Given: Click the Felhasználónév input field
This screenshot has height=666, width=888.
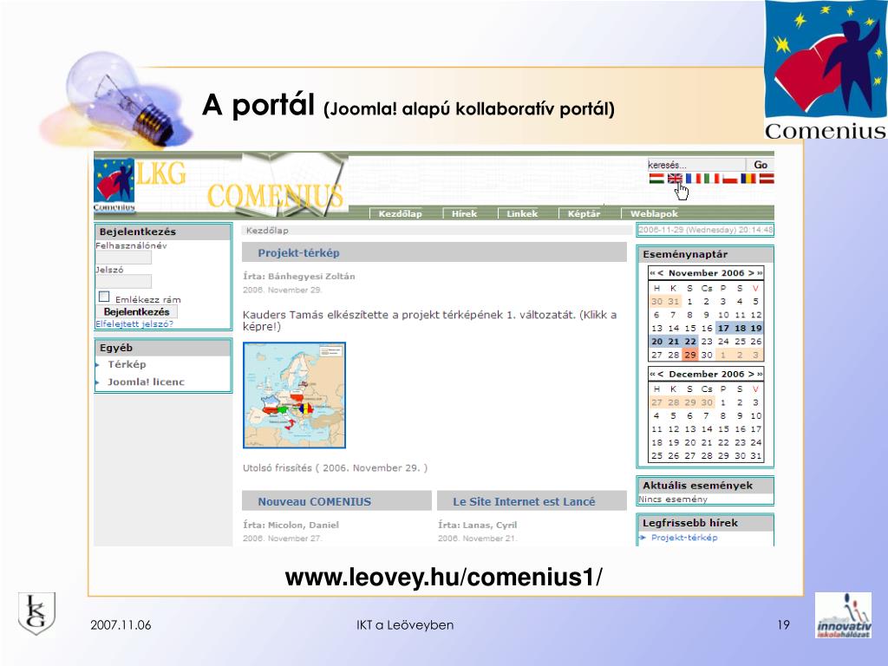Looking at the screenshot, I should point(123,258).
